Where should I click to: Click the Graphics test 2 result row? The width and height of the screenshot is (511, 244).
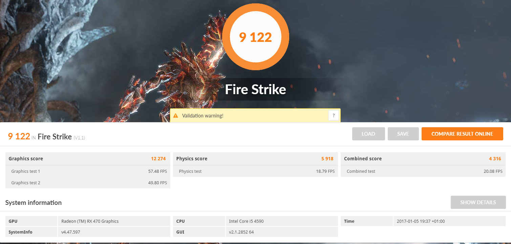[88, 183]
